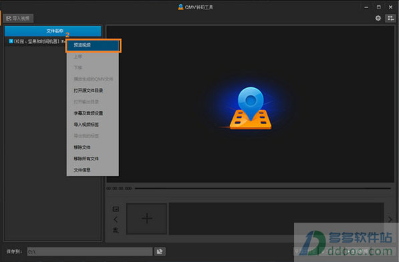Close the QMV window
This screenshot has width=399, height=262.
point(390,7)
